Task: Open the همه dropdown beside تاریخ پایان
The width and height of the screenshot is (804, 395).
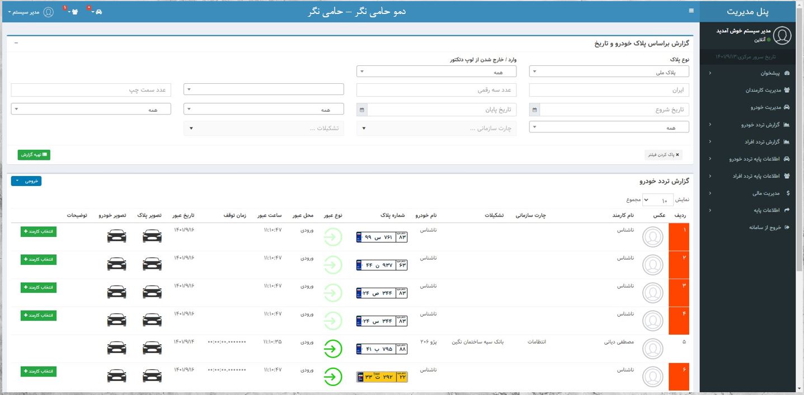Action: tap(264, 110)
